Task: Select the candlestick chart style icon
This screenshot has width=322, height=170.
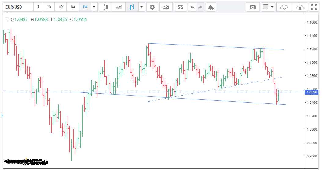Action: (106, 7)
